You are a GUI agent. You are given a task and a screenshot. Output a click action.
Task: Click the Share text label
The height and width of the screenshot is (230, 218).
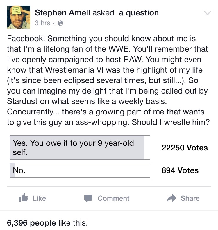[x=190, y=198]
